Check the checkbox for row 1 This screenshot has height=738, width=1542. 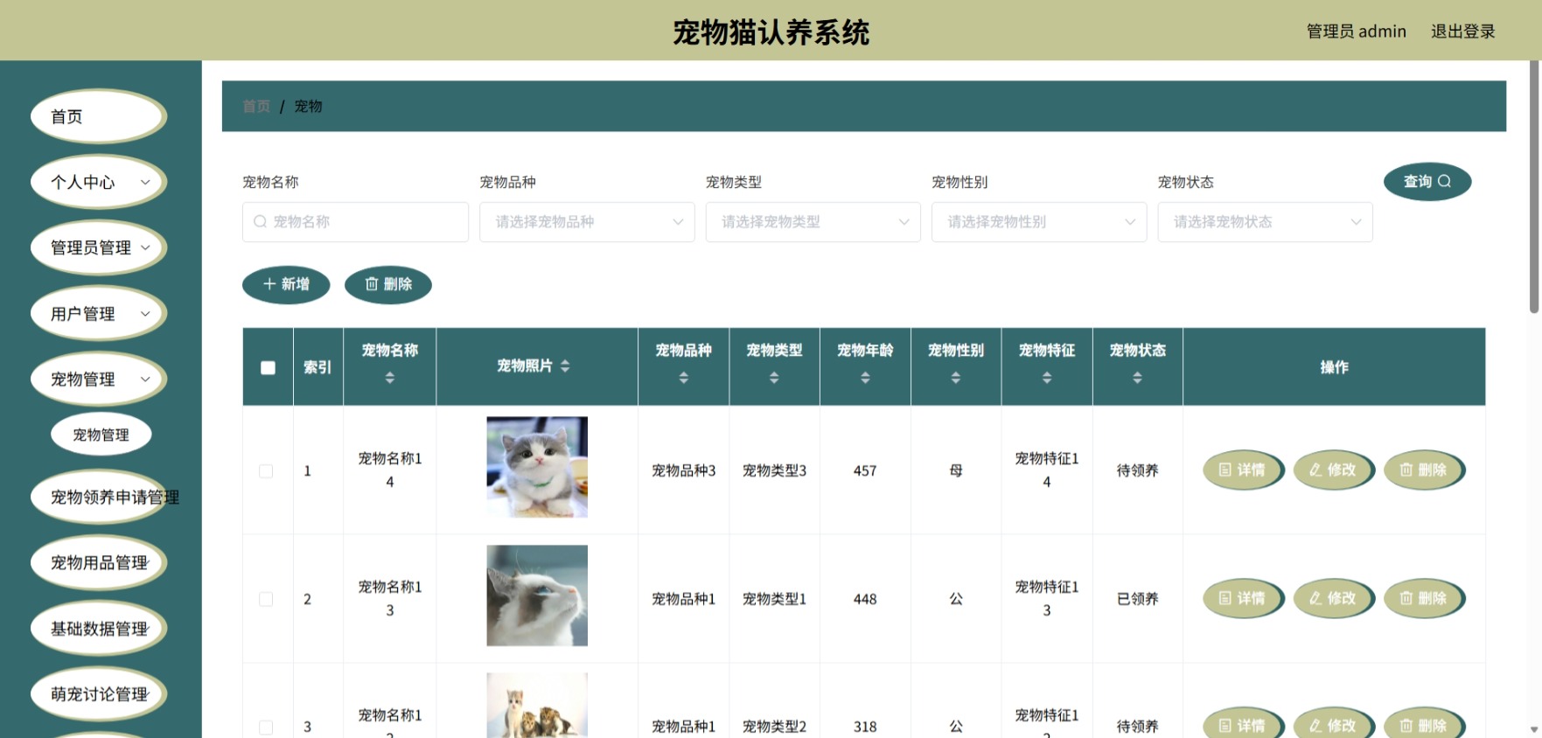click(x=266, y=471)
